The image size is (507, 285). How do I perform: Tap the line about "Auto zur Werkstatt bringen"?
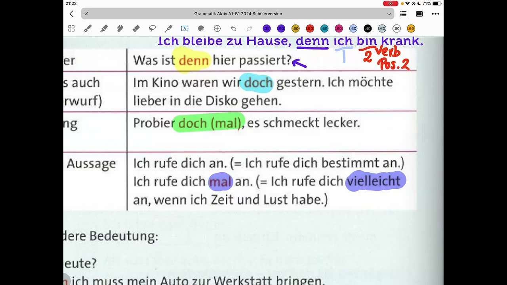point(198,281)
